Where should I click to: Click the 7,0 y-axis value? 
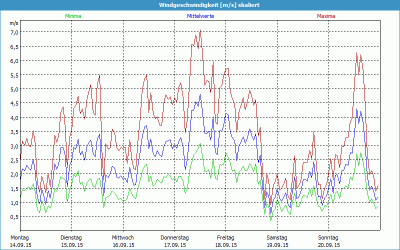14,32
